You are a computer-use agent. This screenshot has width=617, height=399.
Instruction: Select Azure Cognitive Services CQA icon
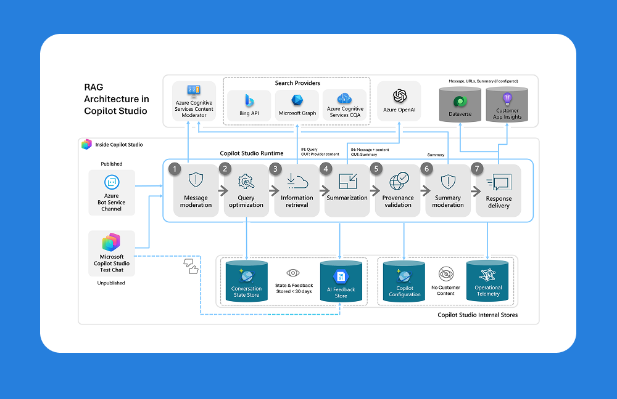pyautogui.click(x=344, y=98)
